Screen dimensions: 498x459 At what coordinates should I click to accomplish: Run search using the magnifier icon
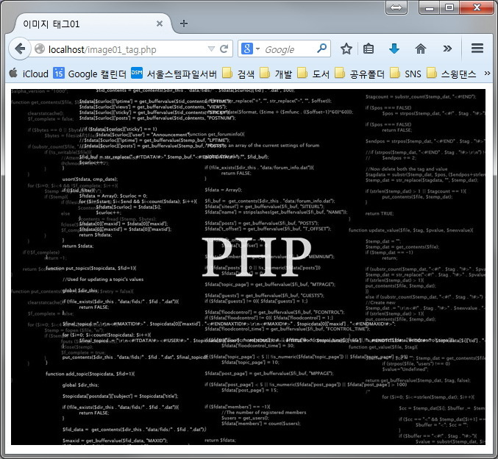[321, 49]
